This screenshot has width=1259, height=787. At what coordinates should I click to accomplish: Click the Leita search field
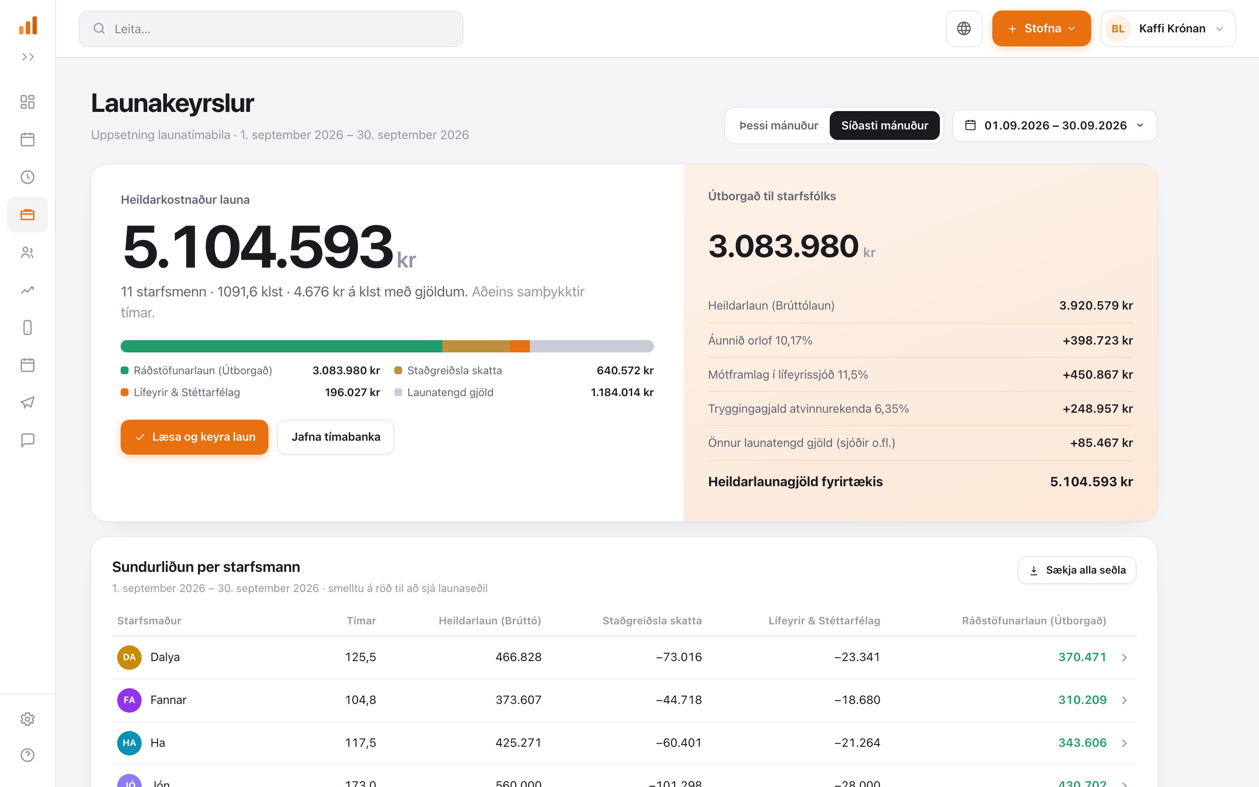pyautogui.click(x=271, y=28)
